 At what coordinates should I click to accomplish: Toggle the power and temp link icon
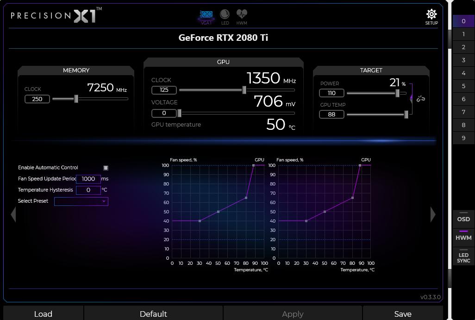(421, 99)
